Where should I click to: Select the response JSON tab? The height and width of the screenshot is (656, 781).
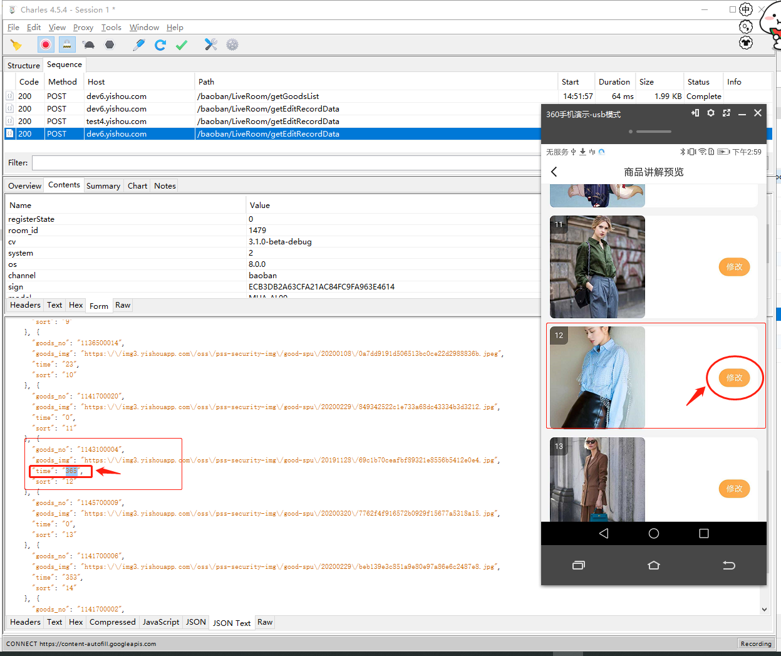[196, 622]
